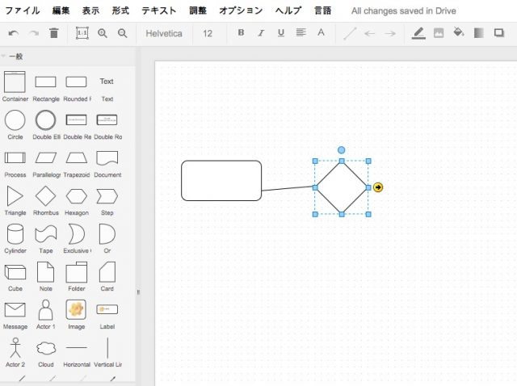Undo the last action
This screenshot has width=517, height=386.
(14, 33)
